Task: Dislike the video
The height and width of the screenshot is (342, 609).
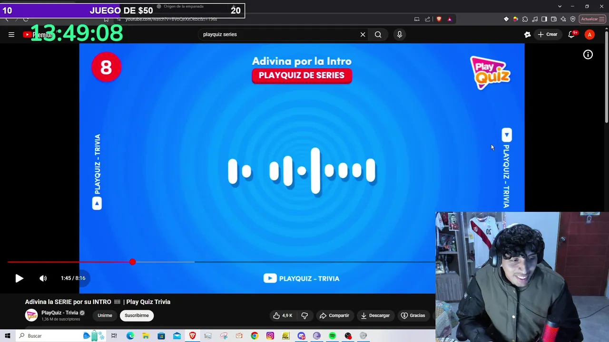Action: [x=304, y=315]
